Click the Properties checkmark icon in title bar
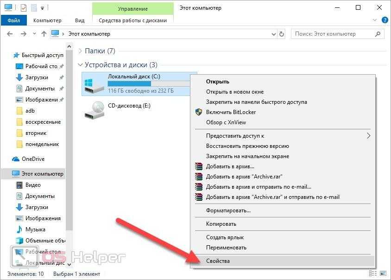 pyautogui.click(x=24, y=8)
